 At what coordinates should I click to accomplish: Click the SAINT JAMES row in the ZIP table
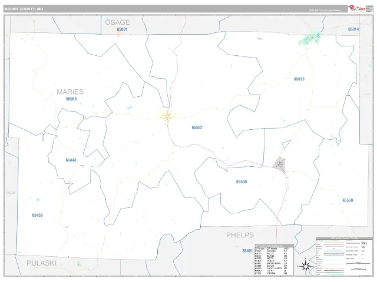click(274, 268)
